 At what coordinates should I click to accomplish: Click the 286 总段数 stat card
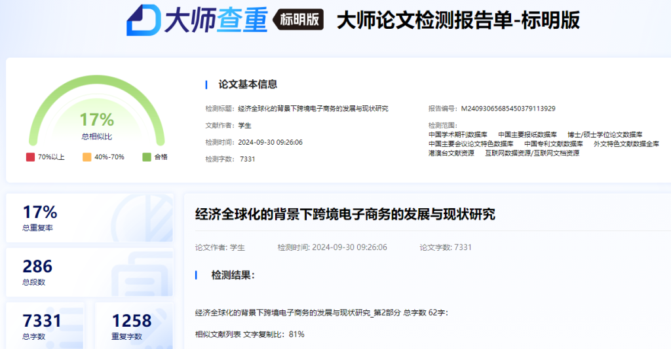(90, 272)
